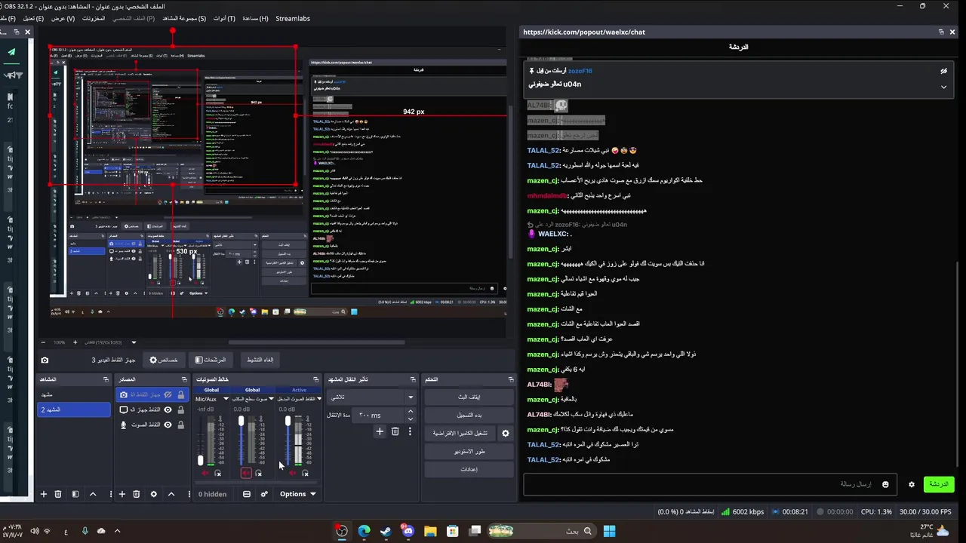This screenshot has height=543, width=966.
Task: Float the chat dock window icon
Action: pos(941,32)
